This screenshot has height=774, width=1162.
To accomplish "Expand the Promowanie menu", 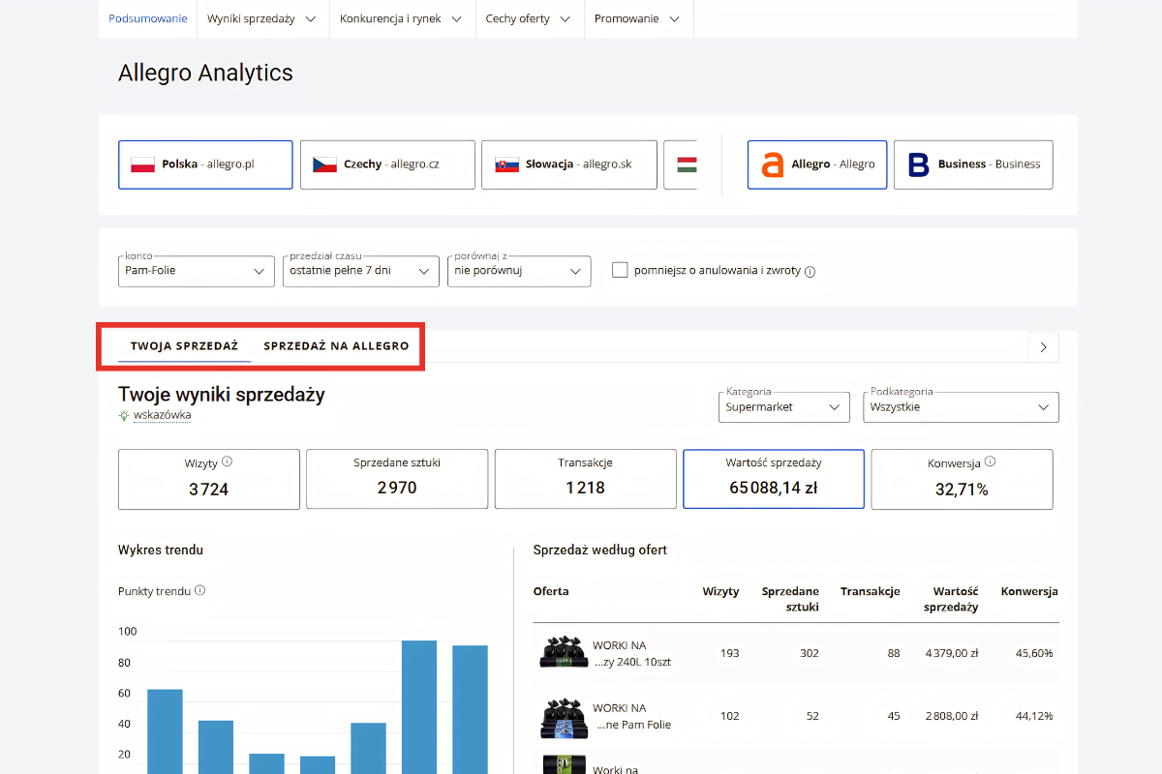I will coord(638,18).
